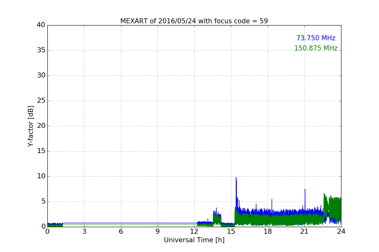Click x-axis tick label "12"

coord(194,232)
